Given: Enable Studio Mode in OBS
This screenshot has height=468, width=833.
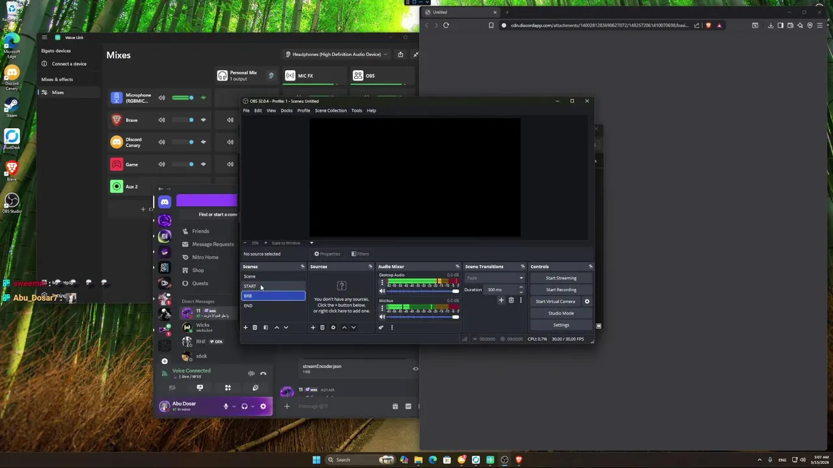Looking at the screenshot, I should pyautogui.click(x=561, y=313).
